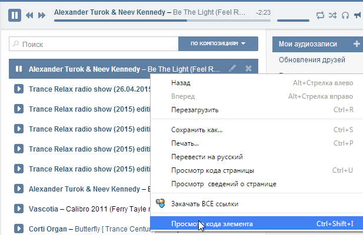
Task: Choose 'Сохранить как...' from the context menu
Action: pos(197,129)
